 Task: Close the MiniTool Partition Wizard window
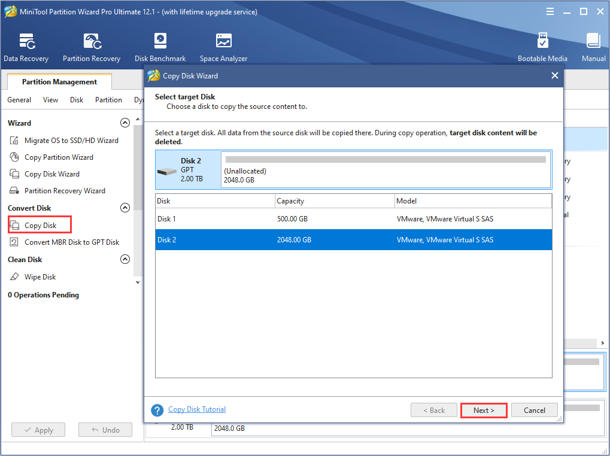coord(600,11)
